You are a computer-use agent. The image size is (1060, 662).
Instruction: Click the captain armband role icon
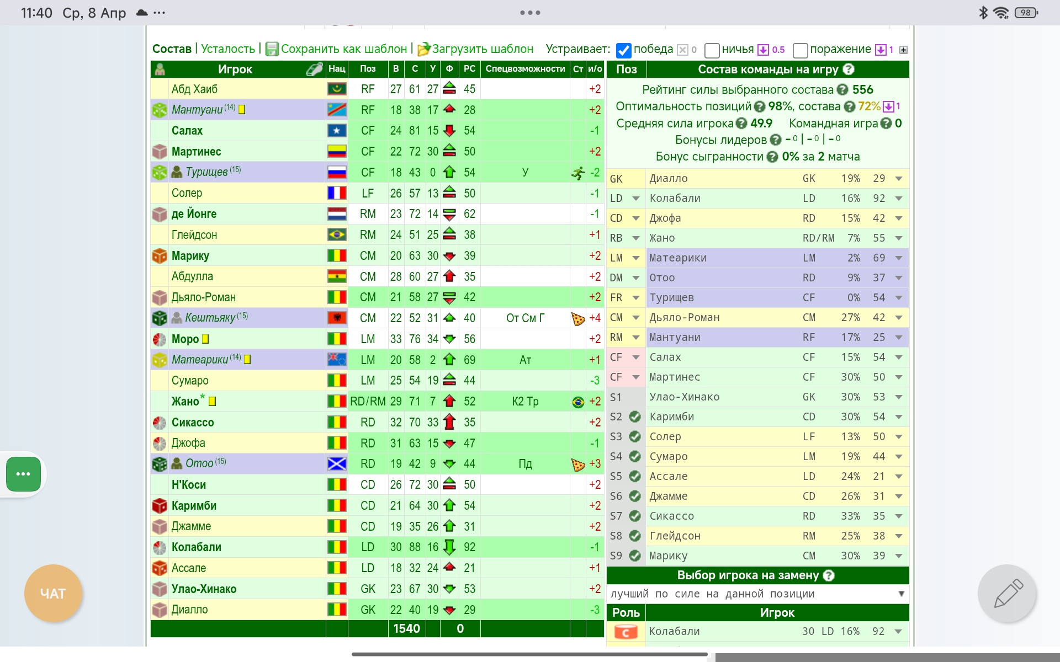tap(626, 632)
